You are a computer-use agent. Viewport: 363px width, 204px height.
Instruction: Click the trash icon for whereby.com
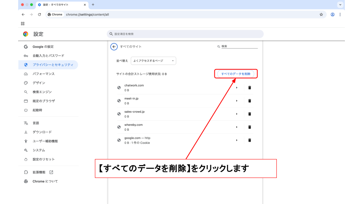[250, 127]
